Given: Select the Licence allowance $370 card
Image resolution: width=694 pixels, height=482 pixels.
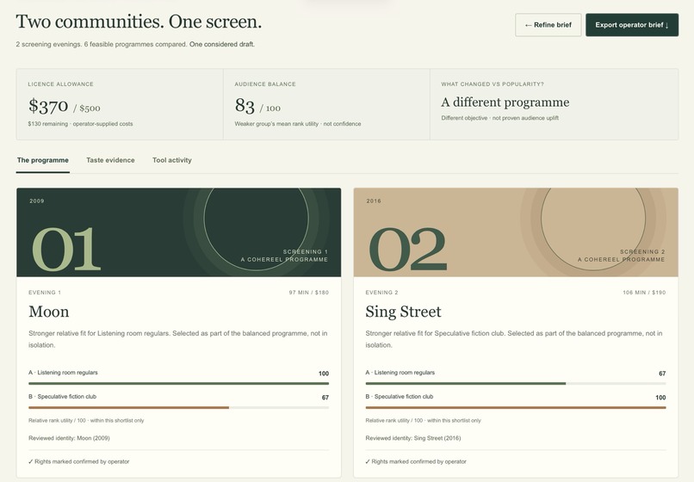Looking at the screenshot, I should point(120,104).
